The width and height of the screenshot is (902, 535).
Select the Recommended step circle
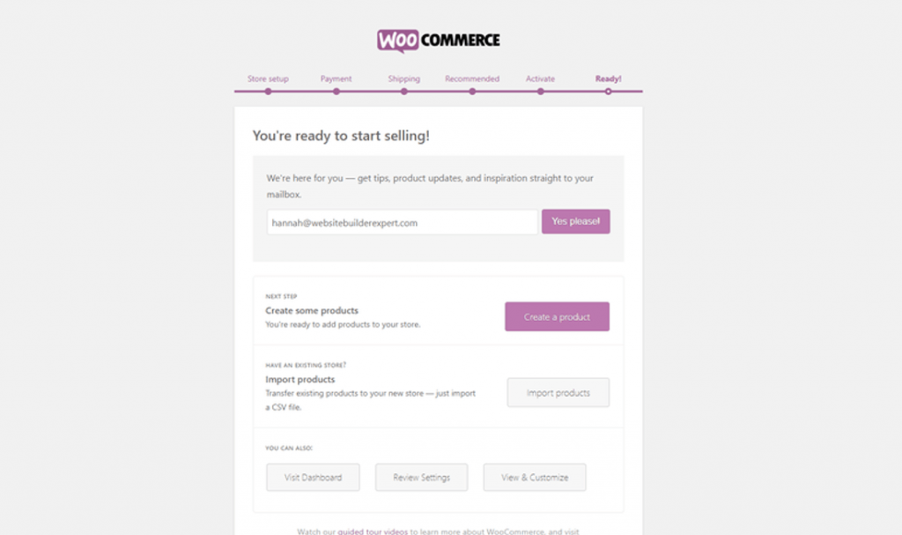pyautogui.click(x=472, y=91)
